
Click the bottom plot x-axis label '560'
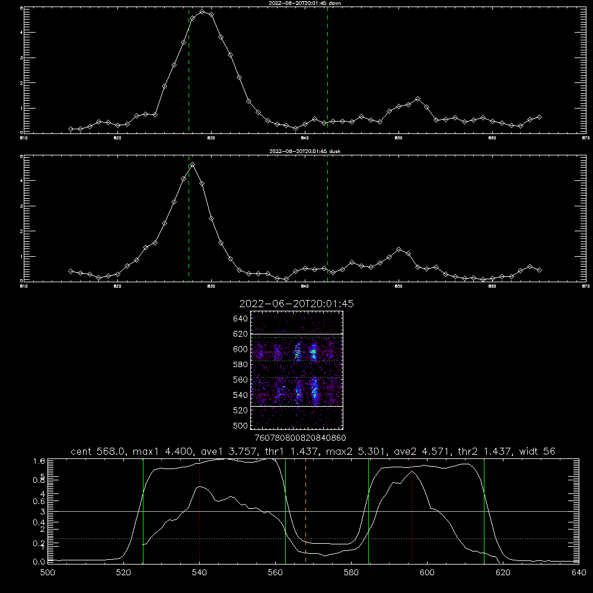[276, 573]
